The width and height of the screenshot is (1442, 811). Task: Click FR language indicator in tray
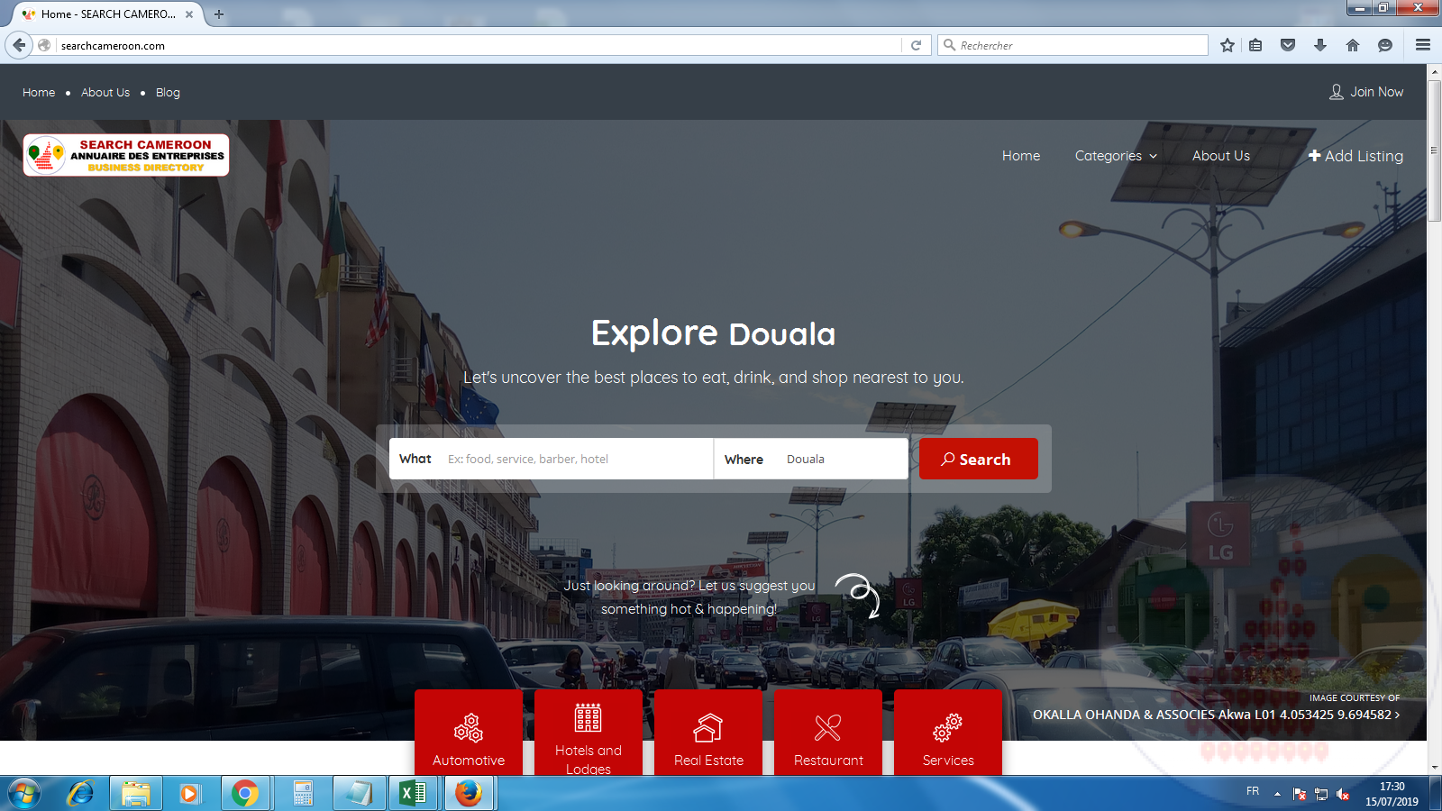point(1253,791)
